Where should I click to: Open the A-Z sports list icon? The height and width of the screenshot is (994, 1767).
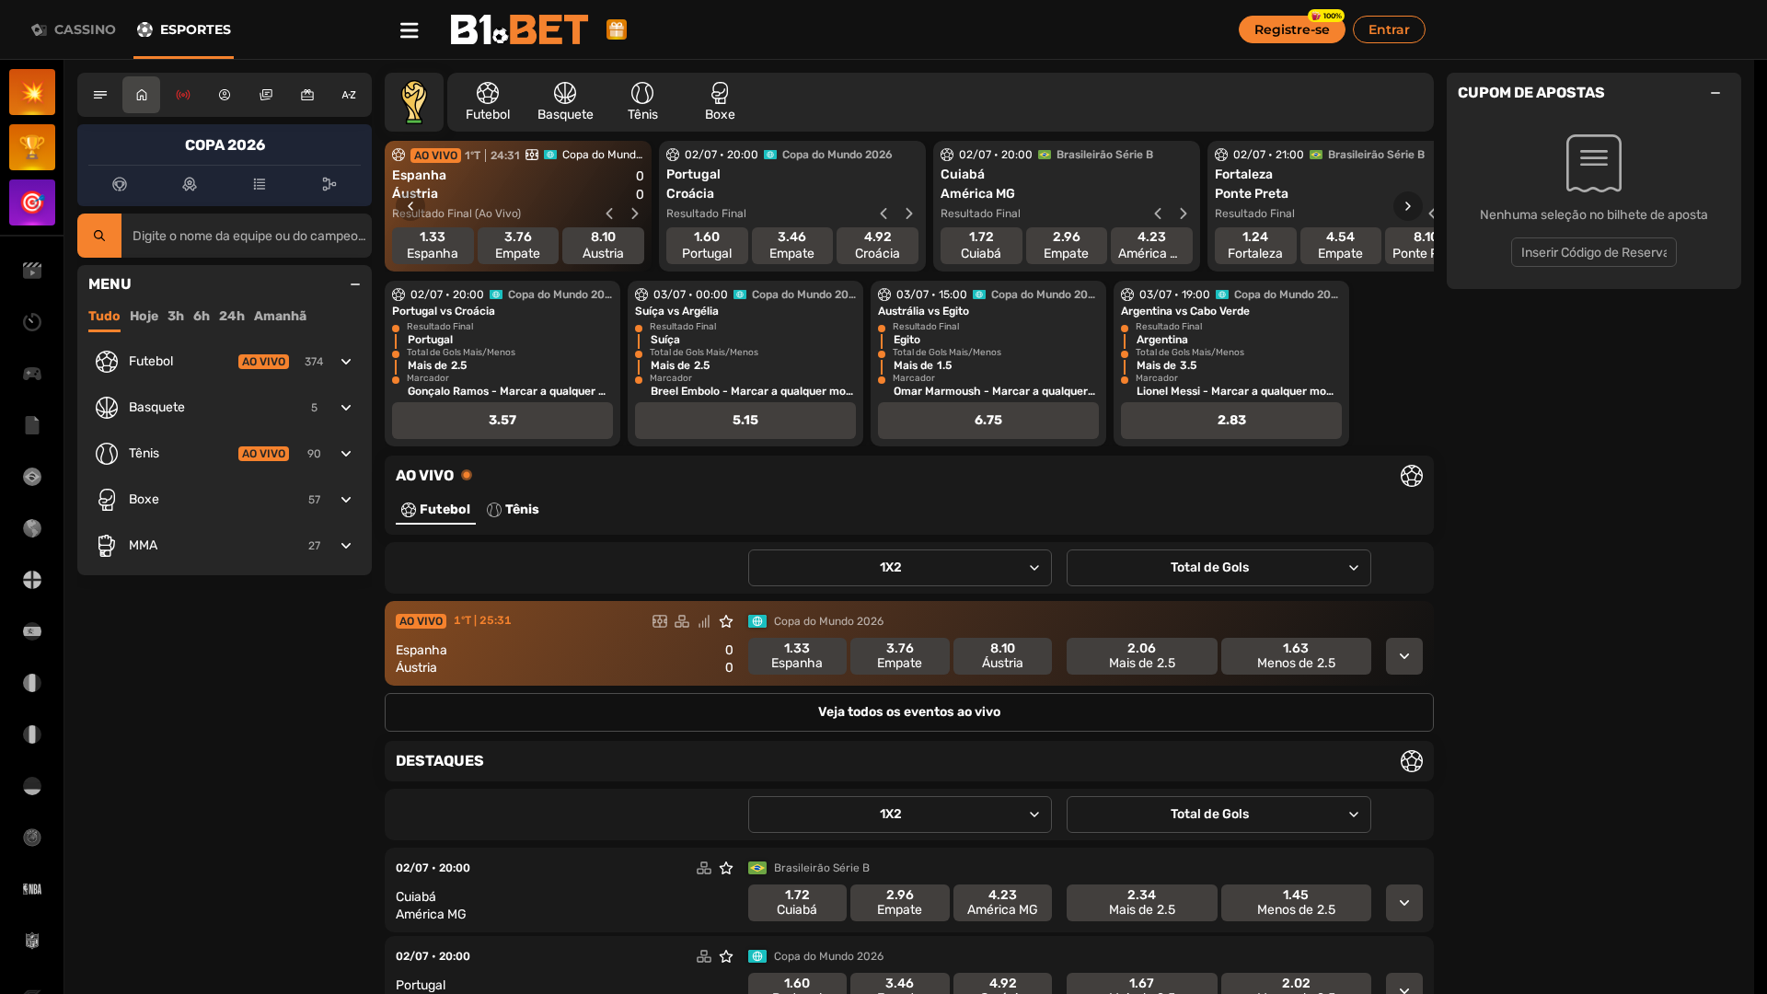349,95
